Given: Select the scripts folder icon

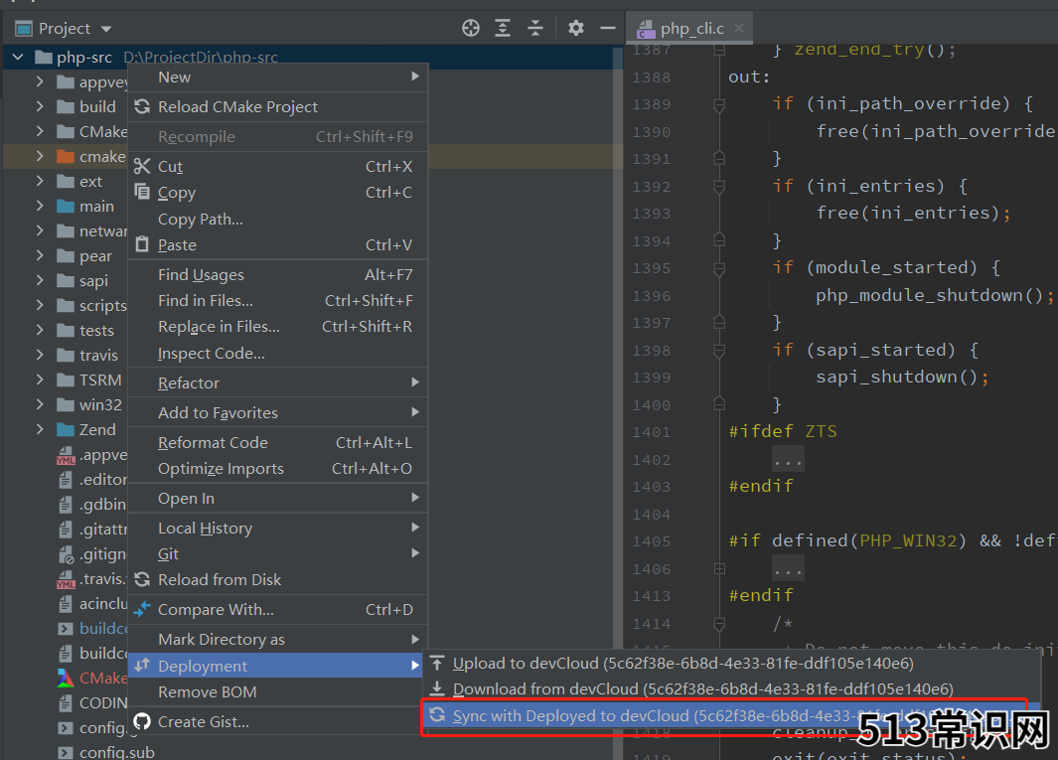Looking at the screenshot, I should [66, 306].
